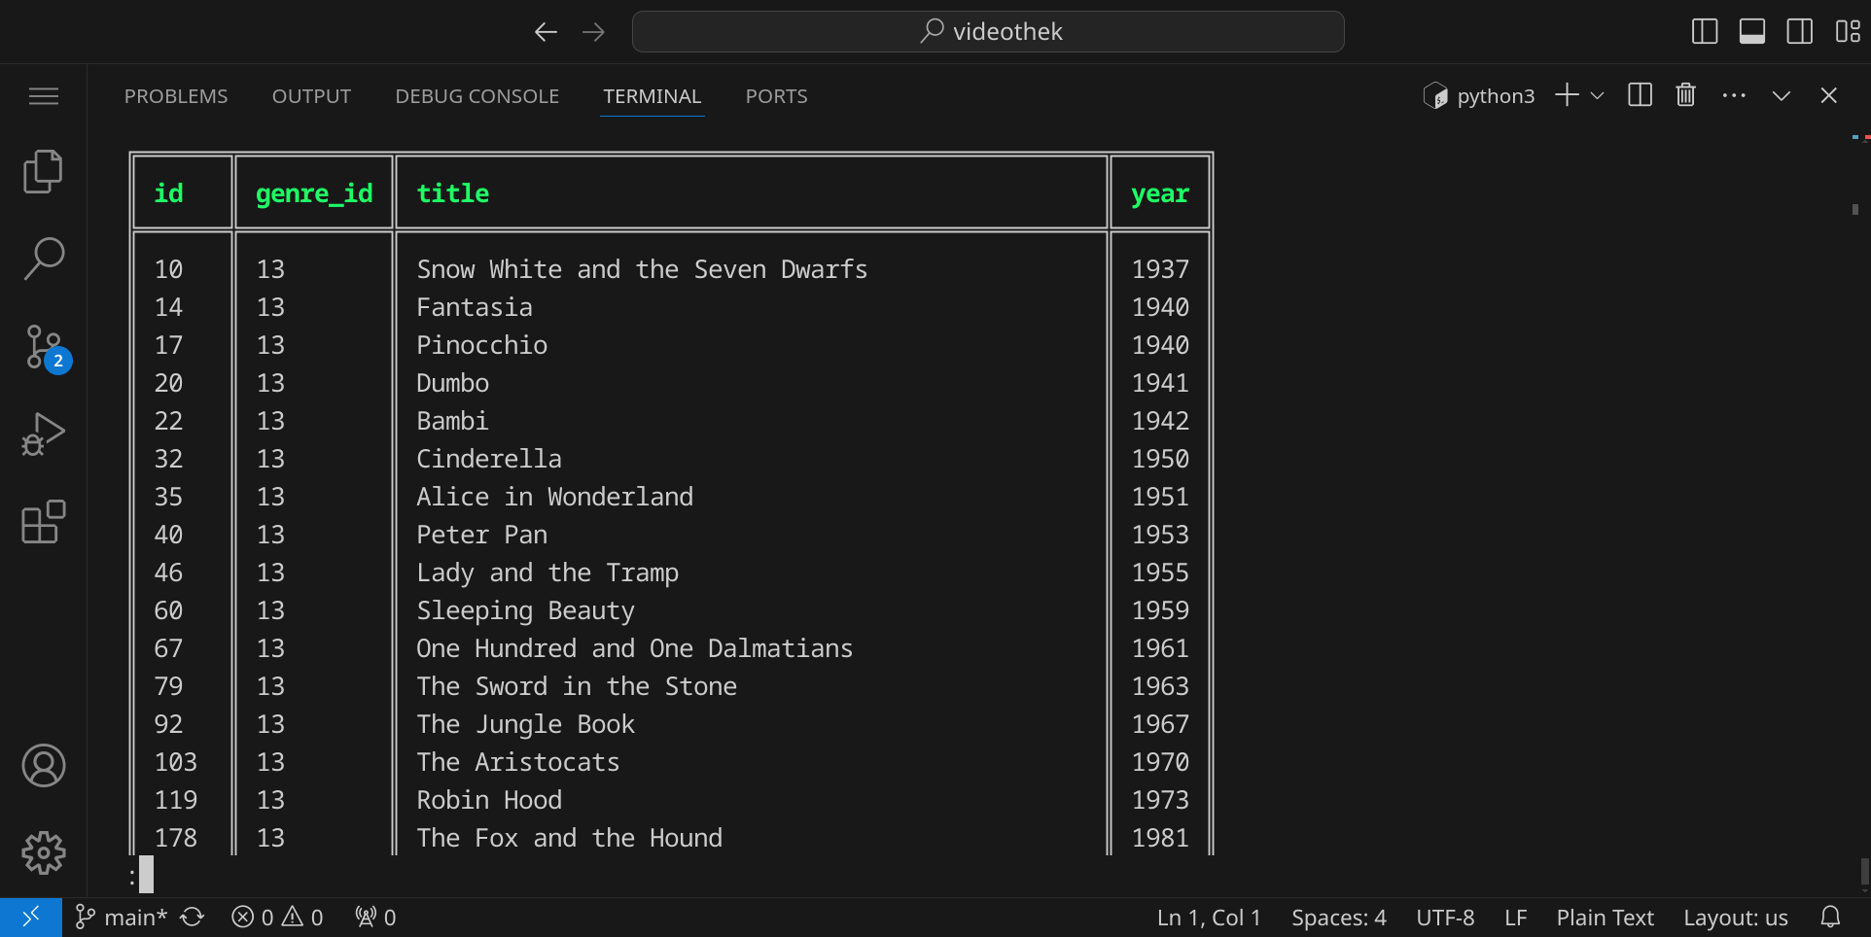Open the Extensions view icon

43,522
